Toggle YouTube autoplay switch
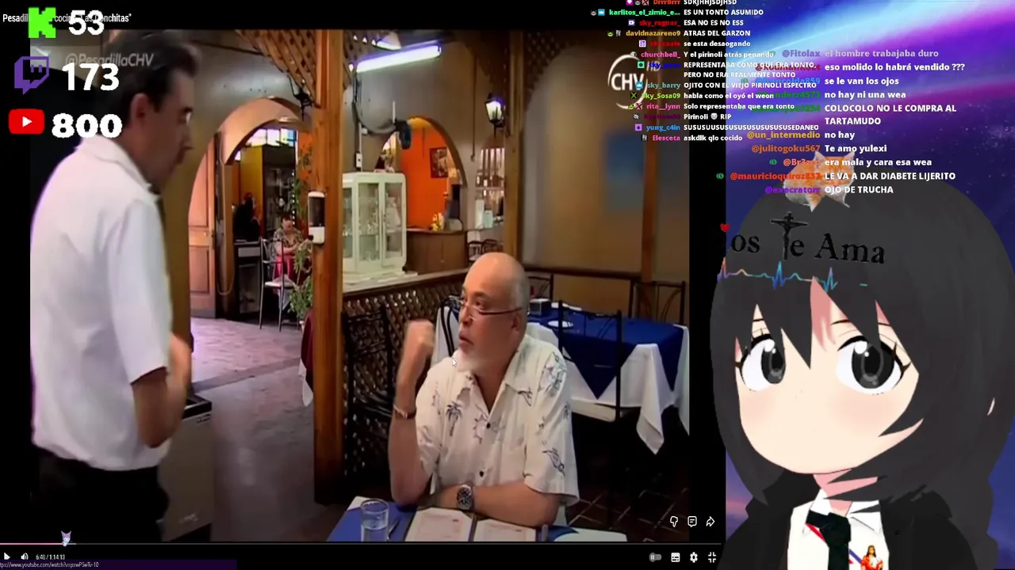1015x570 pixels. coord(655,558)
